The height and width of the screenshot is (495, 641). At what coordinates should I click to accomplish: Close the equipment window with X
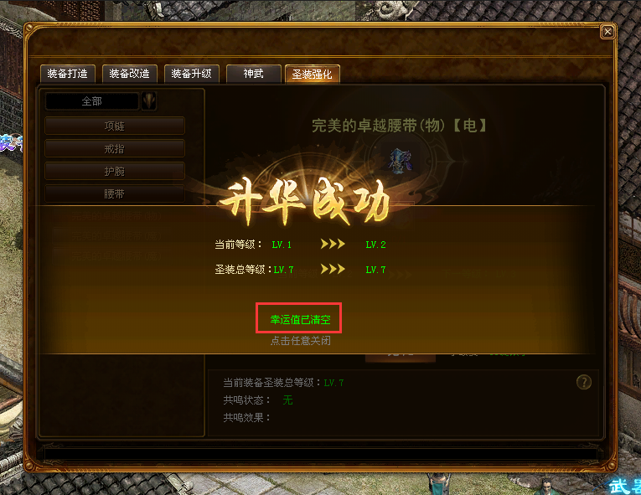point(607,32)
